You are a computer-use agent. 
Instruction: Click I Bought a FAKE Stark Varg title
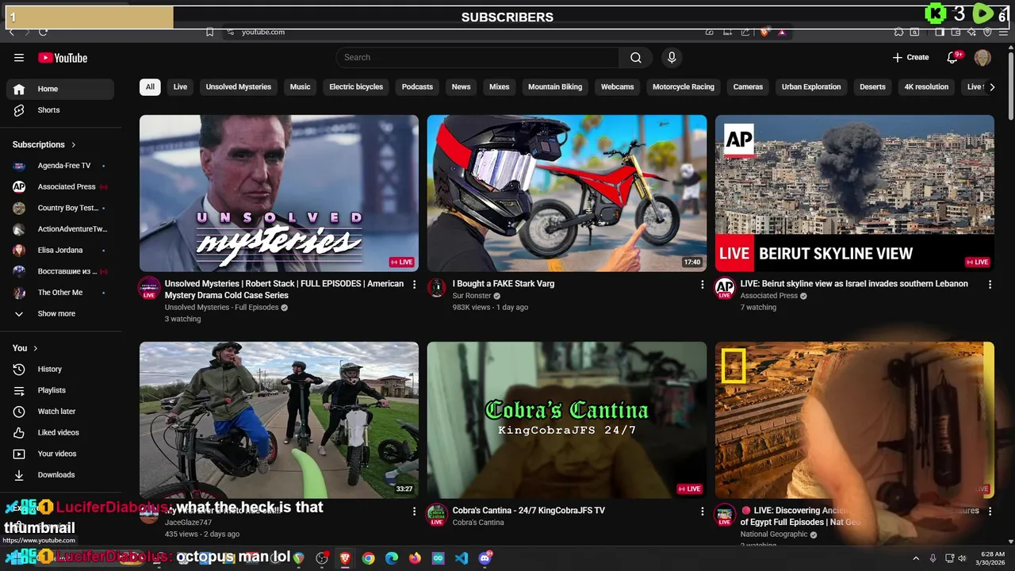(x=504, y=284)
